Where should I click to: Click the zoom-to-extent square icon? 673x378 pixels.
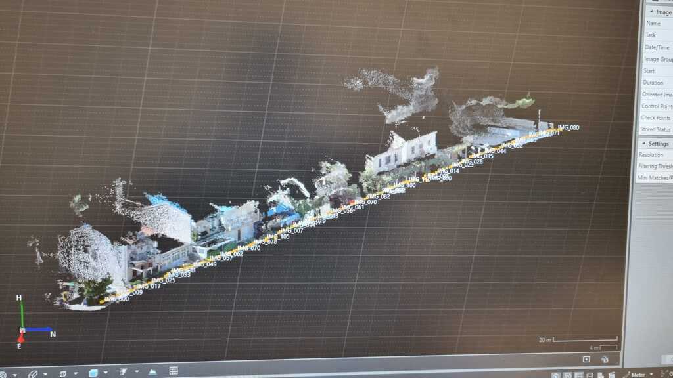pos(586,359)
